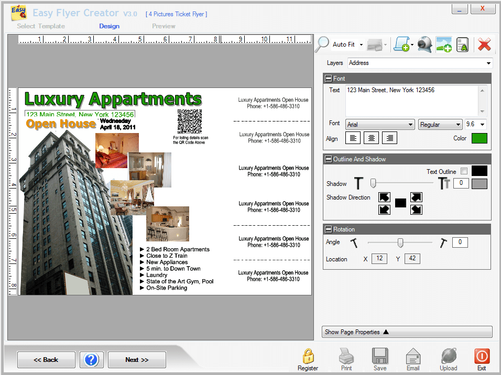501x375 pixels.
Task: Align text to the left
Action: tap(353, 138)
